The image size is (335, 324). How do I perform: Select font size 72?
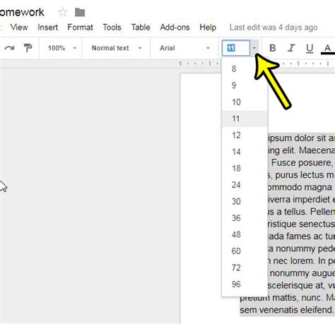[245, 268]
